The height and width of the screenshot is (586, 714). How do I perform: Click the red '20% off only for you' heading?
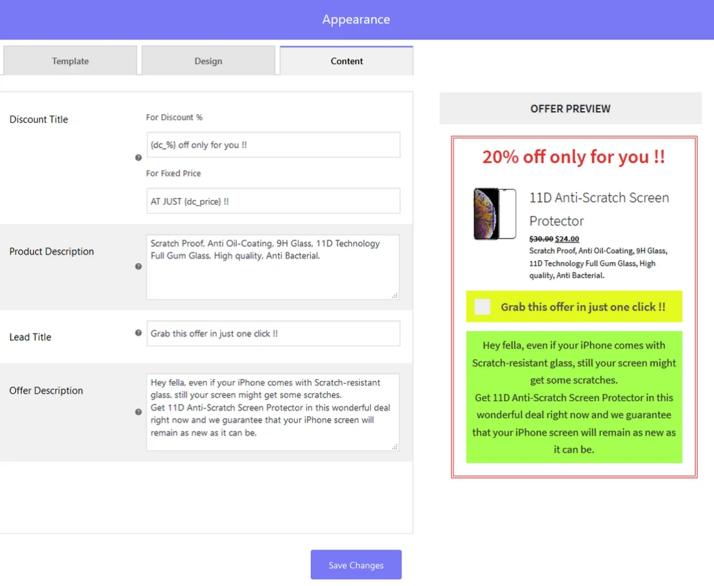(x=573, y=156)
